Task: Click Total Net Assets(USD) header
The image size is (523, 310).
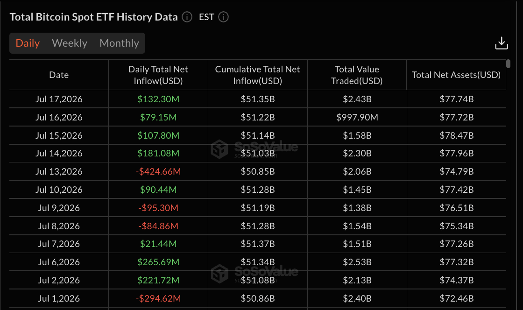Action: click(x=456, y=75)
